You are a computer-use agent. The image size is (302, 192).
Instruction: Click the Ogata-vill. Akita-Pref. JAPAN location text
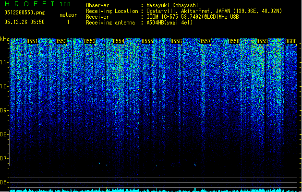214,11
